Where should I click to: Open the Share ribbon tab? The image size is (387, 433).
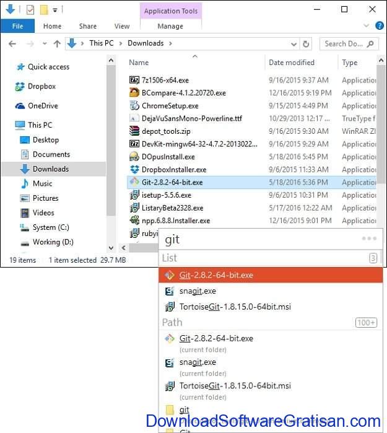pyautogui.click(x=88, y=26)
